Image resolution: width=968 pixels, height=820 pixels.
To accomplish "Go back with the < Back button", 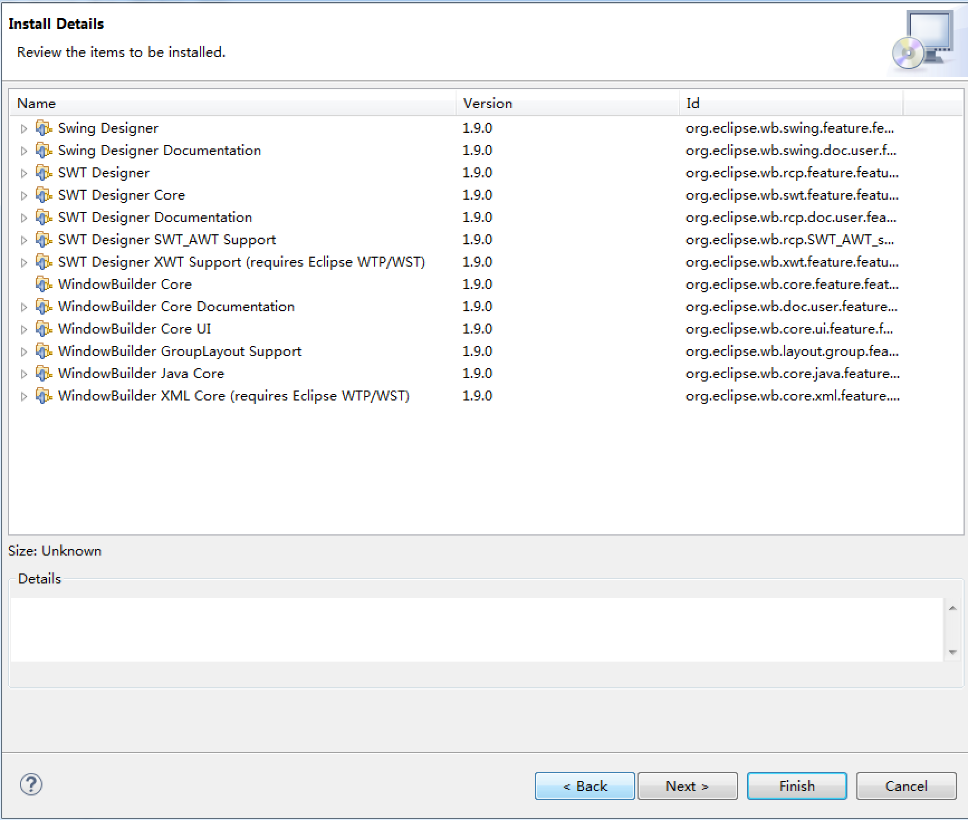I will (x=584, y=786).
